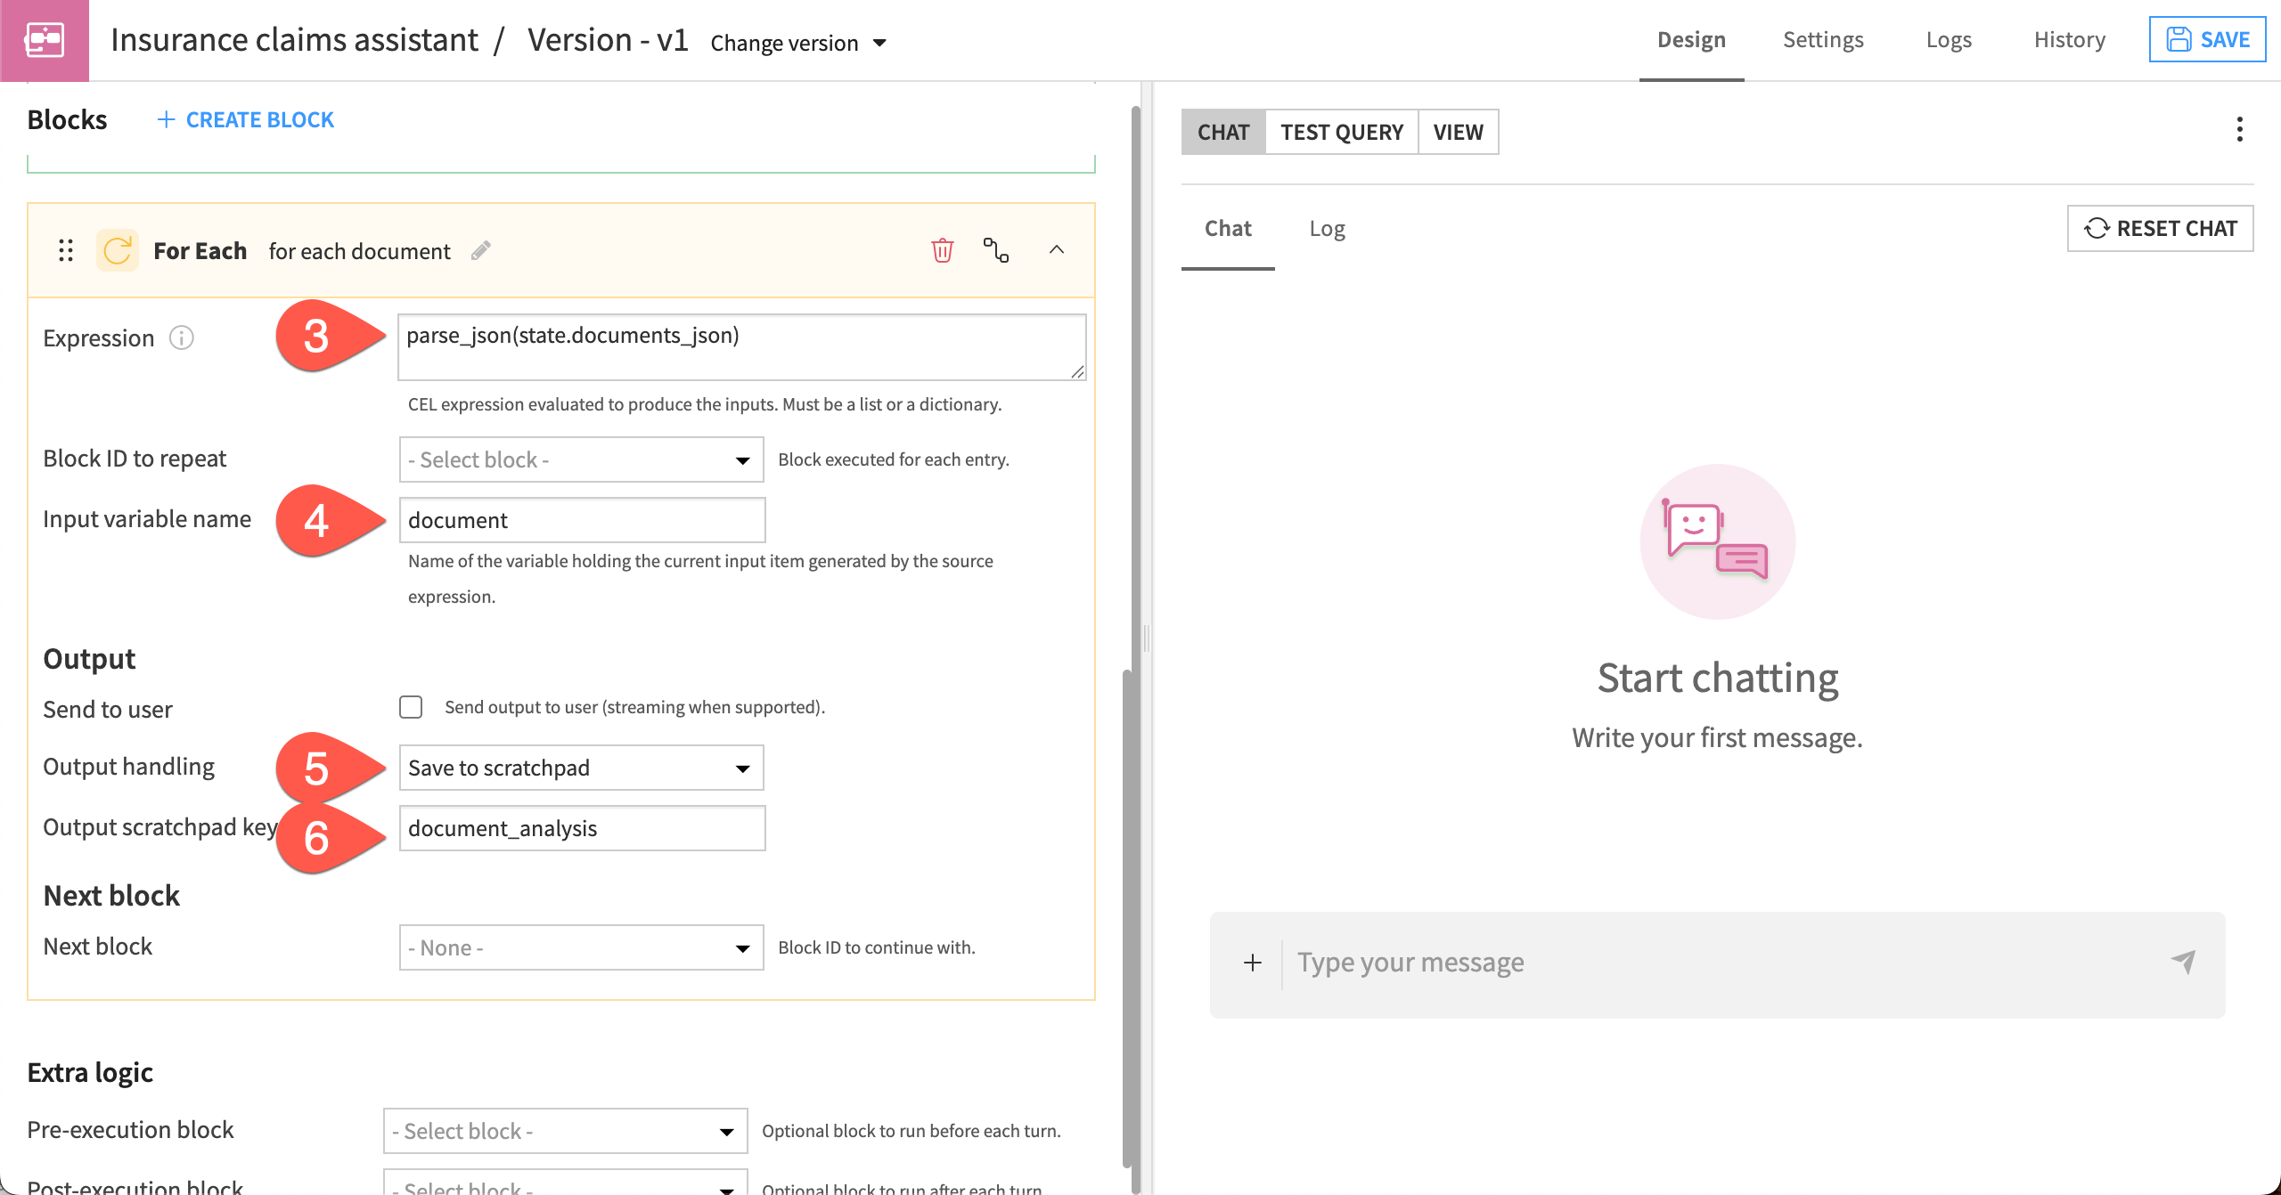
Task: Open the chat panel options menu
Action: click(2240, 130)
